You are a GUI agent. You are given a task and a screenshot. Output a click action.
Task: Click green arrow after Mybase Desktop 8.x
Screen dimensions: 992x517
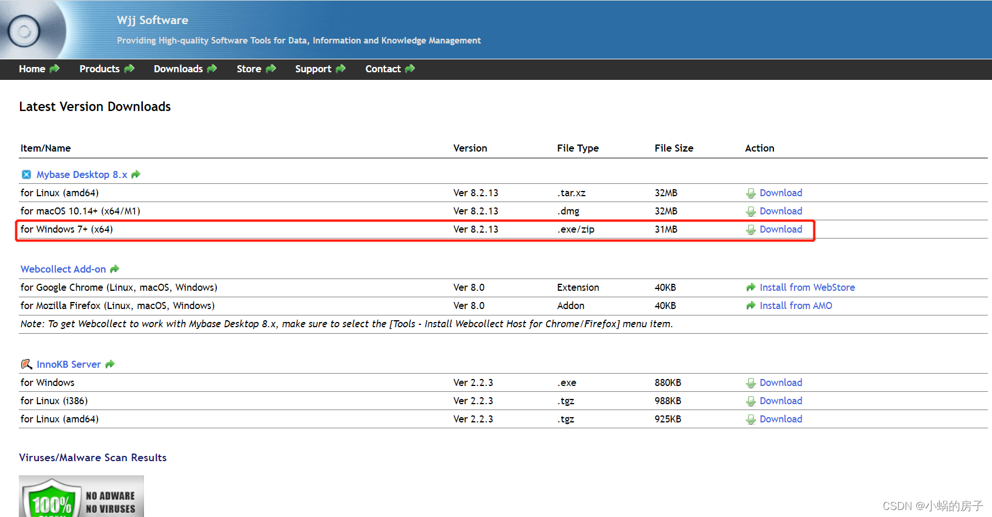click(136, 174)
